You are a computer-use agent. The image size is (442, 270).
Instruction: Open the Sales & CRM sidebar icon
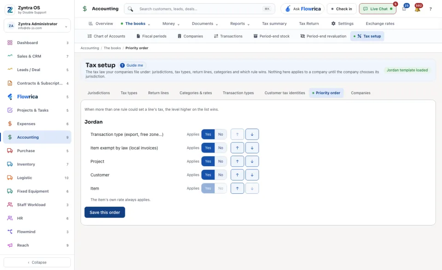pyautogui.click(x=10, y=56)
